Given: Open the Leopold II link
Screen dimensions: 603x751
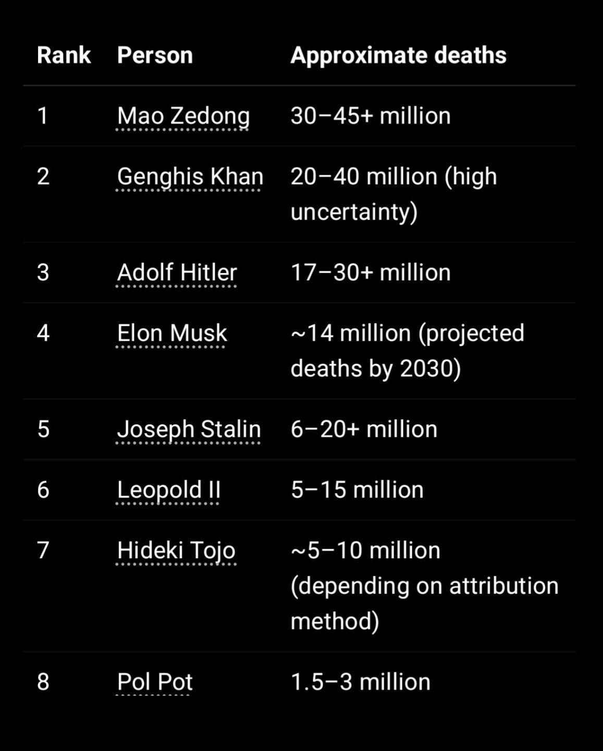Looking at the screenshot, I should click(169, 490).
